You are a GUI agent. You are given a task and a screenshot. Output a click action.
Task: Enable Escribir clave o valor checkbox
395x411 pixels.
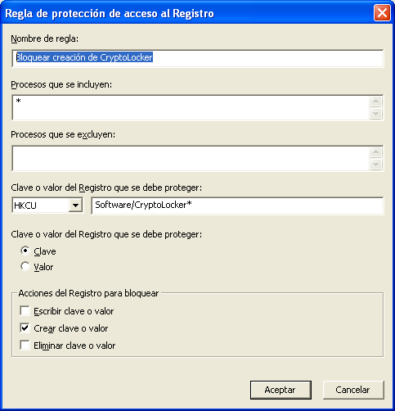coord(25,310)
